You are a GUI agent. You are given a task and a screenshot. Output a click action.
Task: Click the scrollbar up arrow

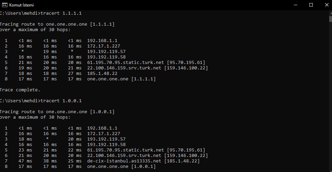click(x=331, y=13)
